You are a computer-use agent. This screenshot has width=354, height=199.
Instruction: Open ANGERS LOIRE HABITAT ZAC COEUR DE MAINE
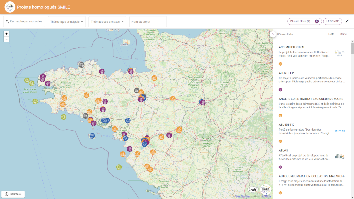click(311, 99)
